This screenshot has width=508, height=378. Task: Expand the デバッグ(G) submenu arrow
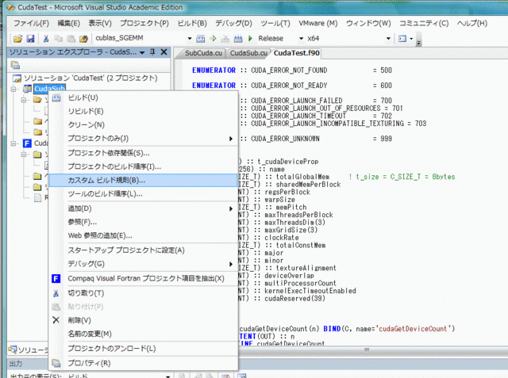231,264
